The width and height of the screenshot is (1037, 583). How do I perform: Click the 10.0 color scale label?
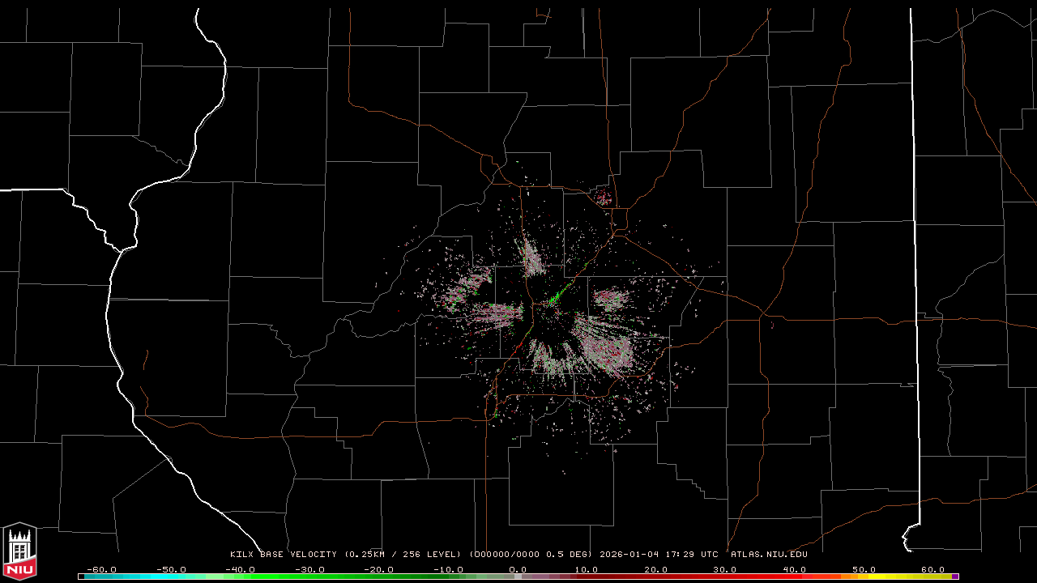(x=587, y=569)
